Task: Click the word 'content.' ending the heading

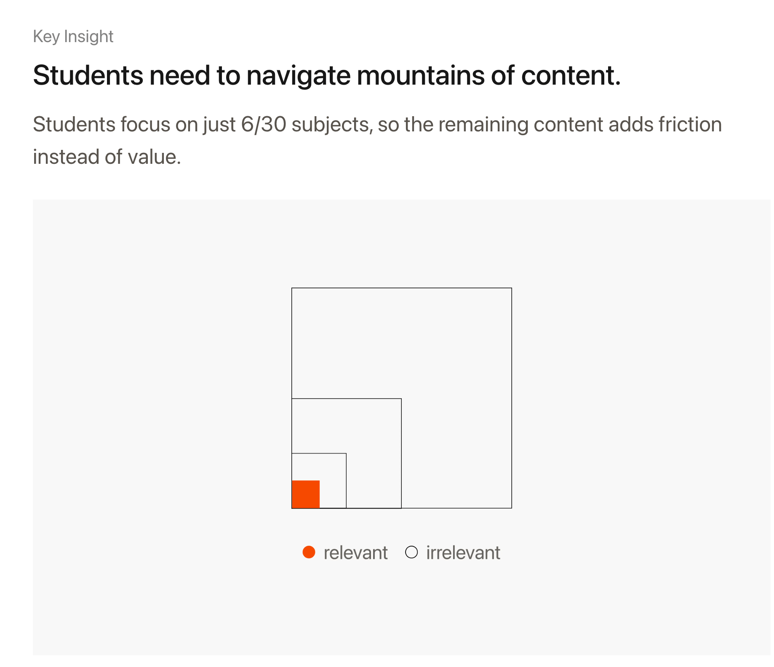Action: (571, 75)
